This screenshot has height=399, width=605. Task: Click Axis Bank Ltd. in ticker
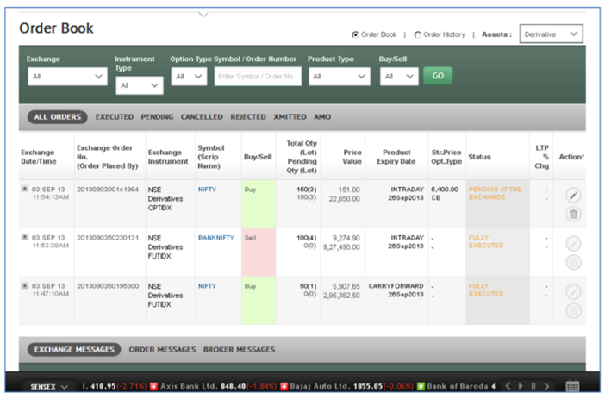coord(190,386)
